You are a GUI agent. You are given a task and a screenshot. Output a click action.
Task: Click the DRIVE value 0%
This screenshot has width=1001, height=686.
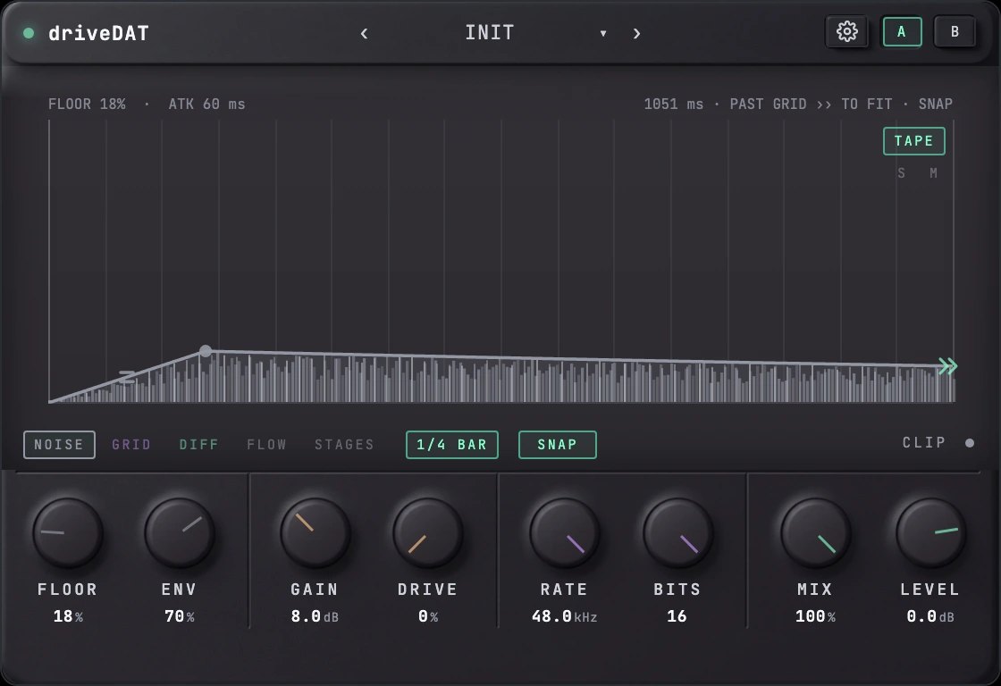coord(428,616)
